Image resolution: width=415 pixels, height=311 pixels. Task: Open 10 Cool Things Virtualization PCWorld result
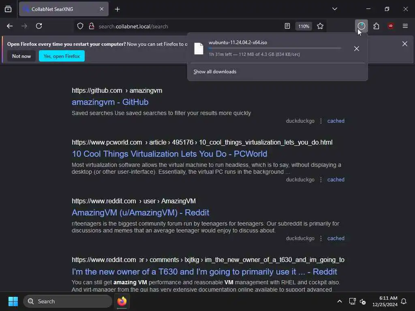pyautogui.click(x=169, y=154)
